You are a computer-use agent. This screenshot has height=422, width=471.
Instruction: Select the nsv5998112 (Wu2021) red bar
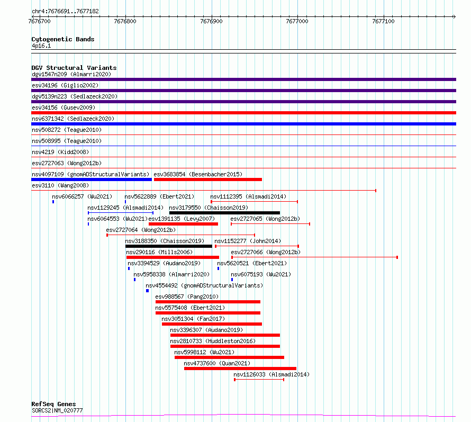point(229,357)
